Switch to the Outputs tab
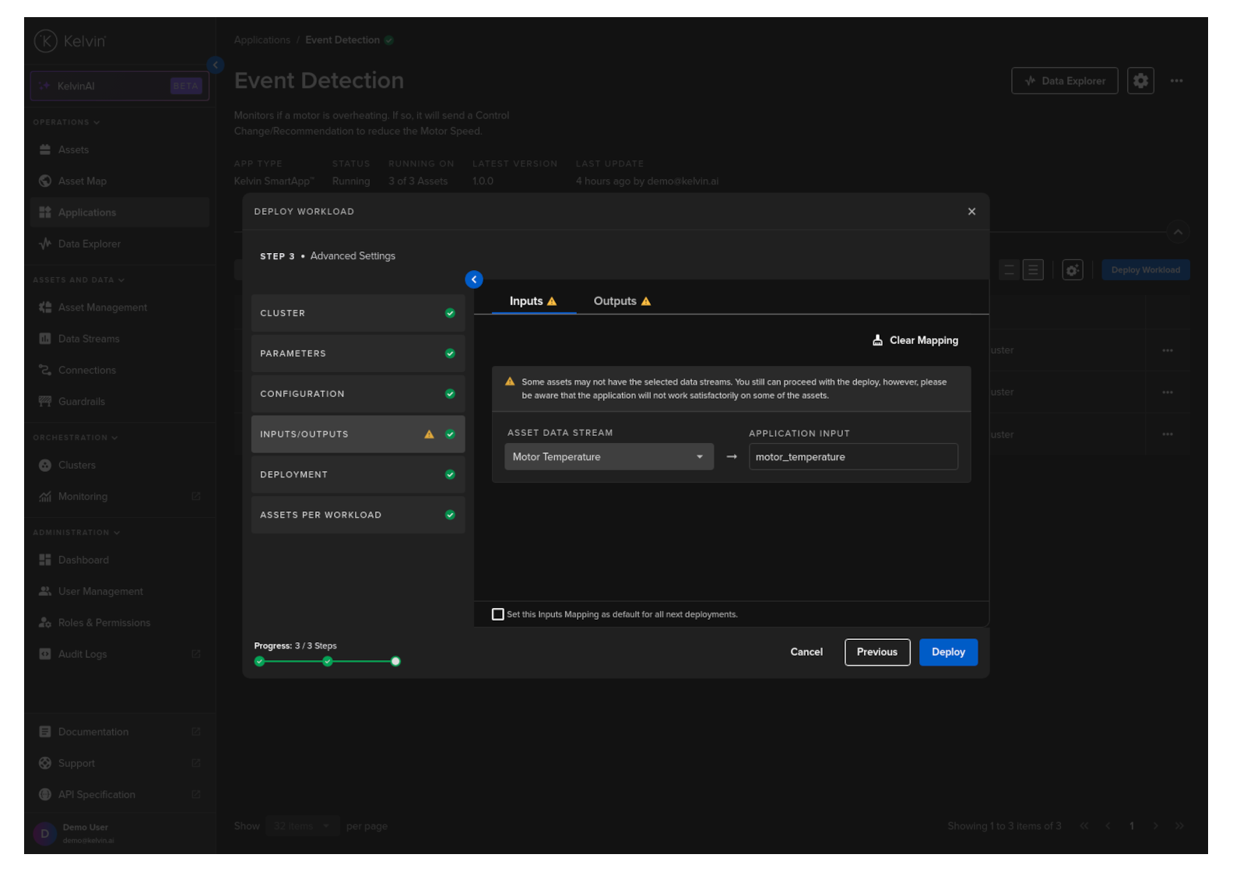1233x872 pixels. pyautogui.click(x=621, y=301)
